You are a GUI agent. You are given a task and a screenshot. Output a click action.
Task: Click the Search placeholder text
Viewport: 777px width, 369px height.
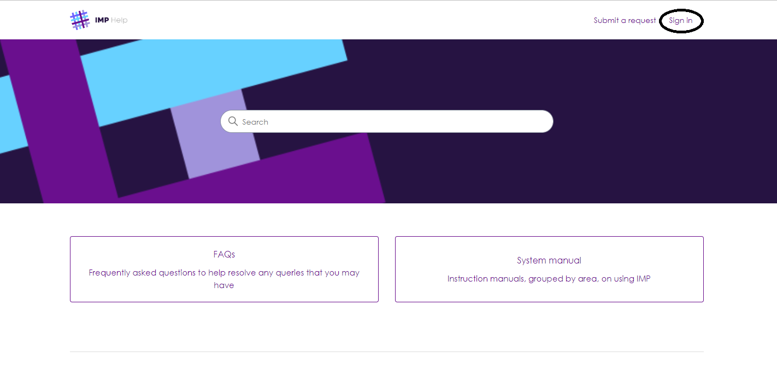pyautogui.click(x=255, y=121)
